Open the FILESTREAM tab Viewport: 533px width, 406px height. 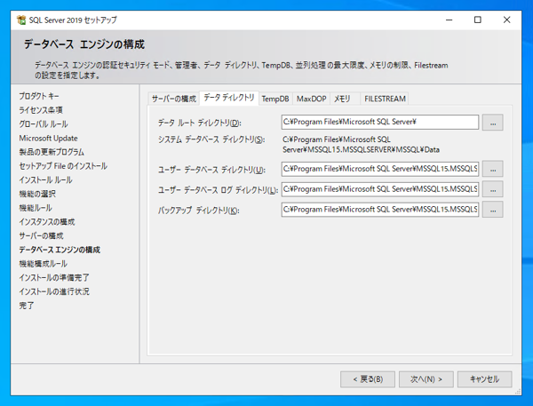[385, 99]
